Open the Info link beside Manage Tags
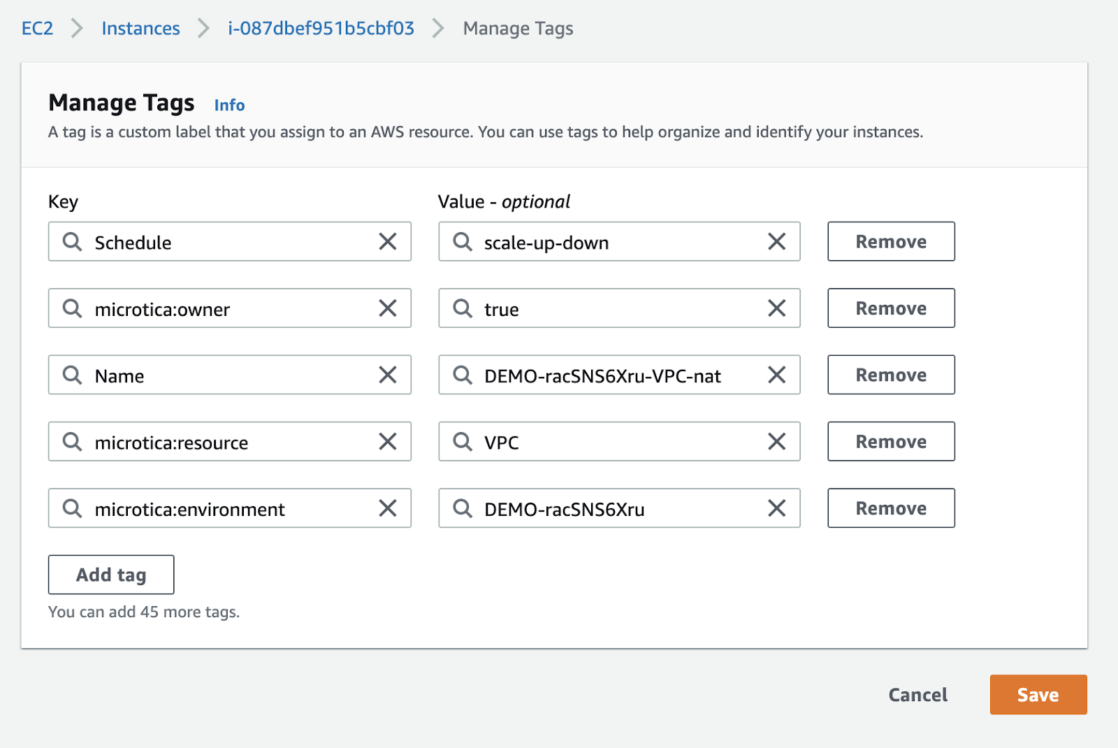The width and height of the screenshot is (1118, 748). (229, 106)
